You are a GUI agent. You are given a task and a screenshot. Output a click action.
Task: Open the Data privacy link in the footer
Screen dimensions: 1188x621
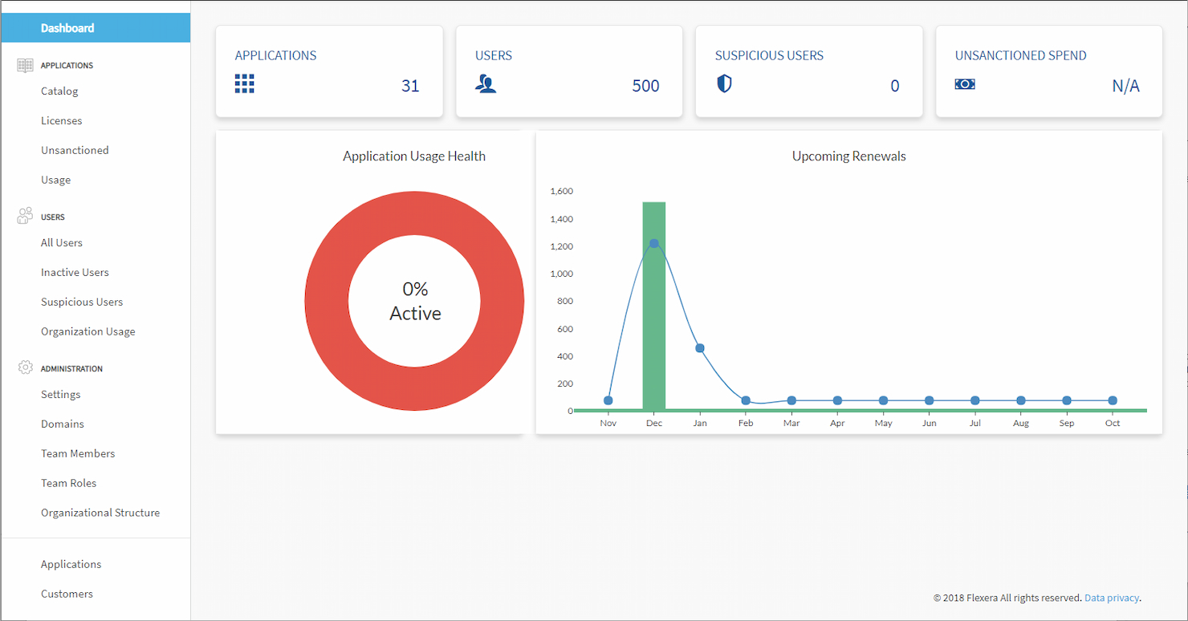[x=1112, y=598]
